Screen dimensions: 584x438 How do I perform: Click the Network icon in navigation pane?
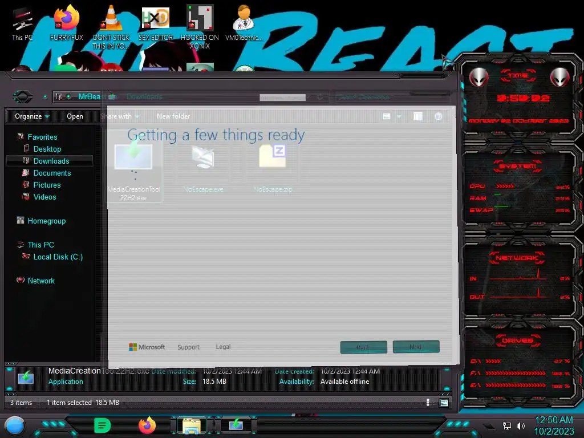[x=21, y=280]
